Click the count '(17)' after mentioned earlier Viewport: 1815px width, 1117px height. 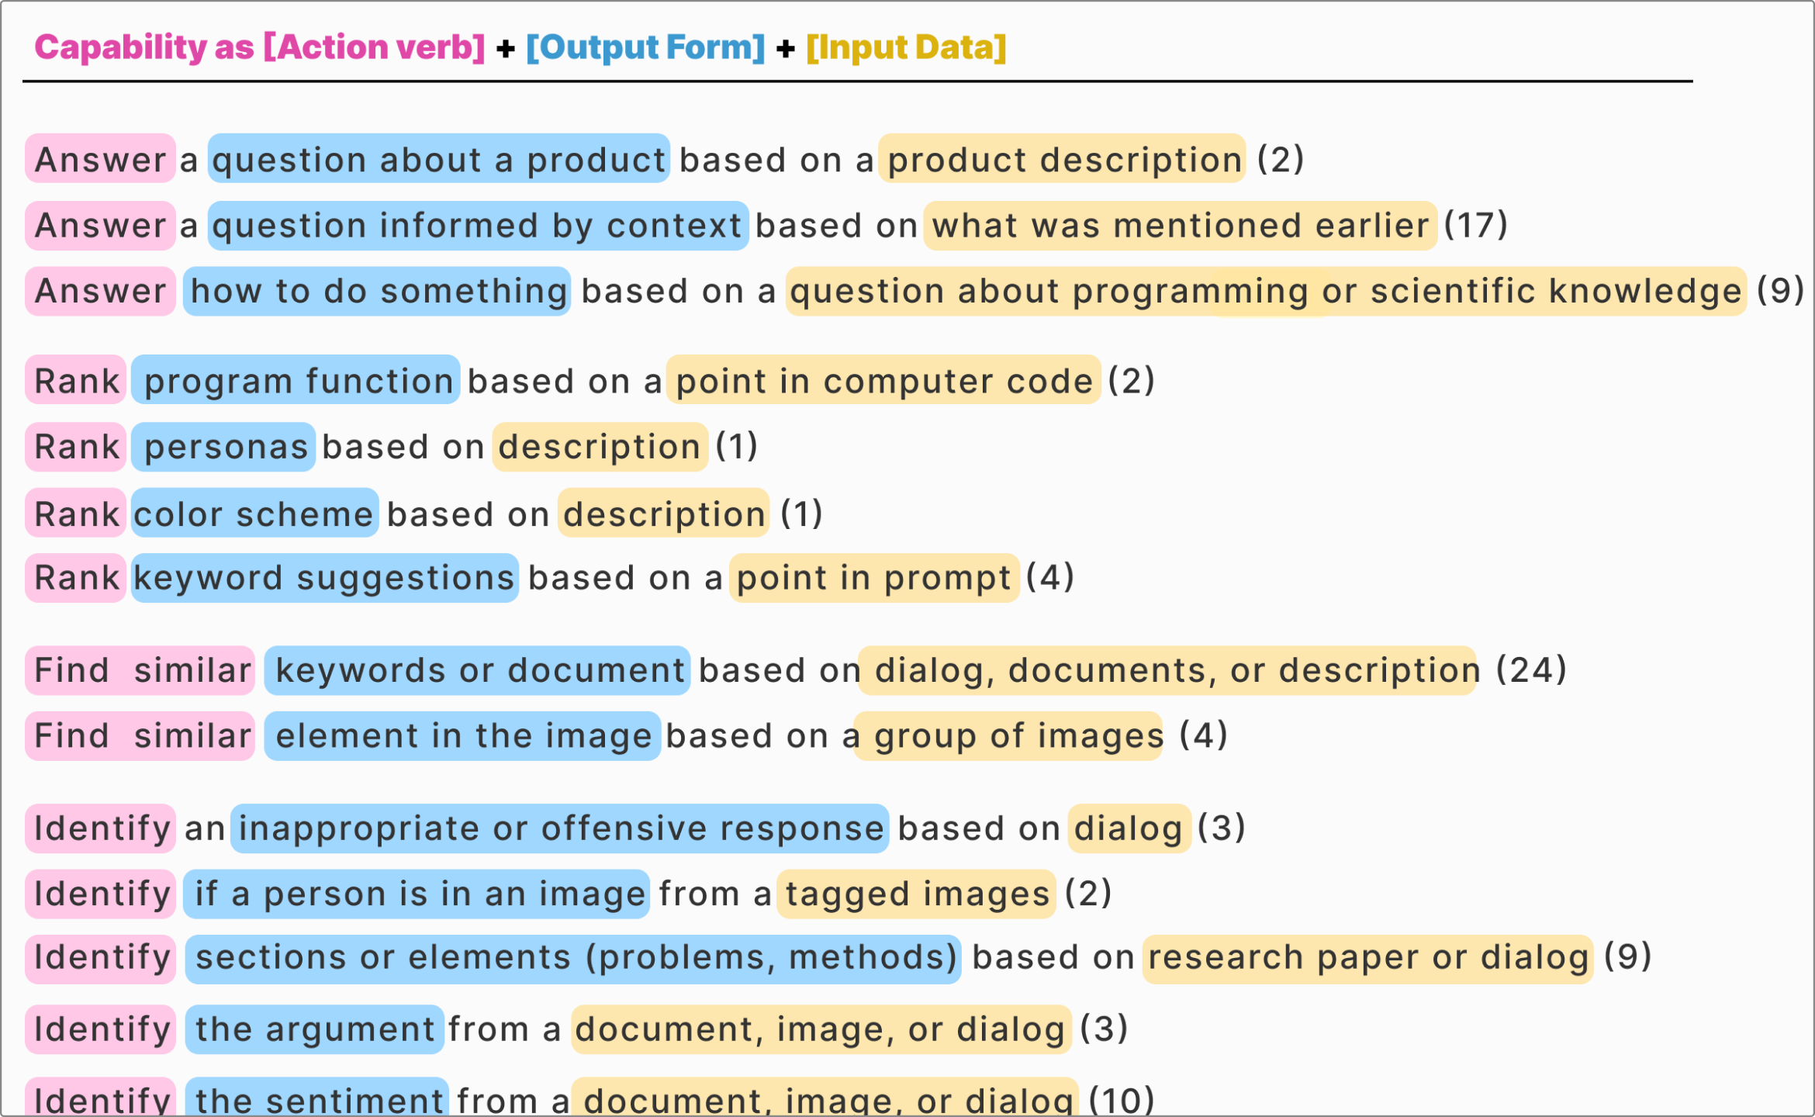1476,226
